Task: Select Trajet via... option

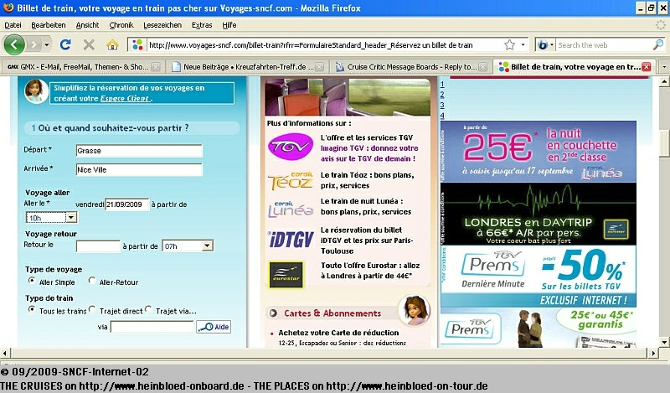Action: click(x=148, y=309)
